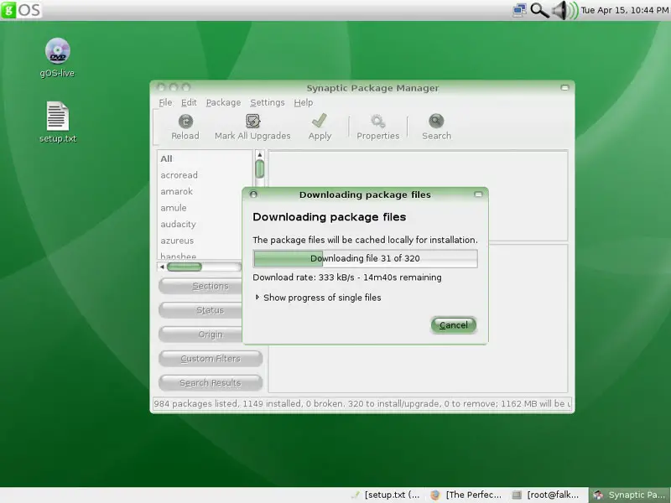Click the Search Results button
Screen dimensions: 671x503
(x=211, y=383)
